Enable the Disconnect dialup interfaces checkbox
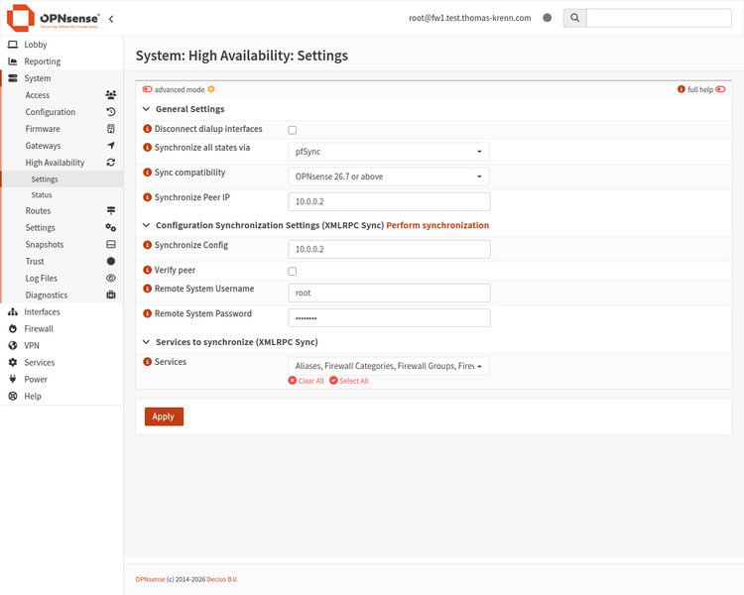 pos(293,130)
